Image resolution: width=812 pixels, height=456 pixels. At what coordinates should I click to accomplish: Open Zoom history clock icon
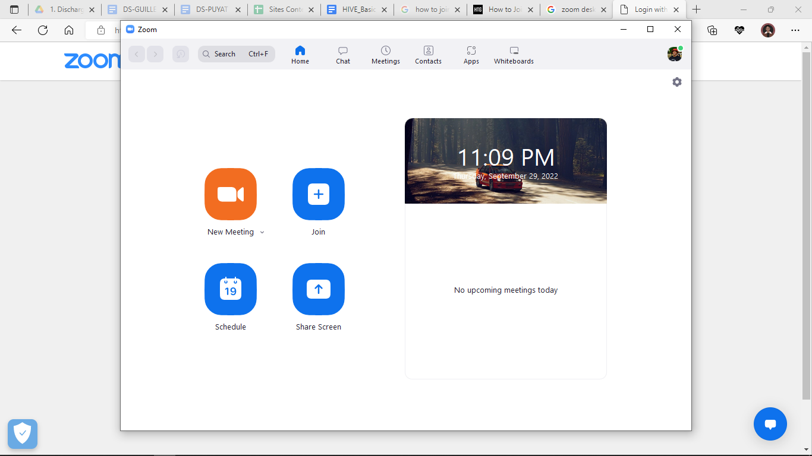(181, 54)
